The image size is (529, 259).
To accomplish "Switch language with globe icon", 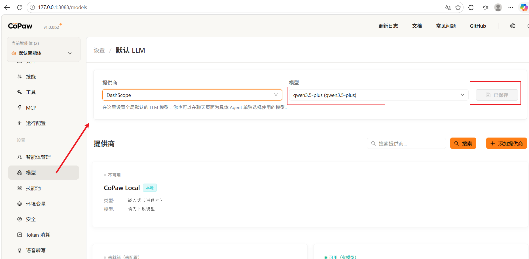I will (x=513, y=26).
